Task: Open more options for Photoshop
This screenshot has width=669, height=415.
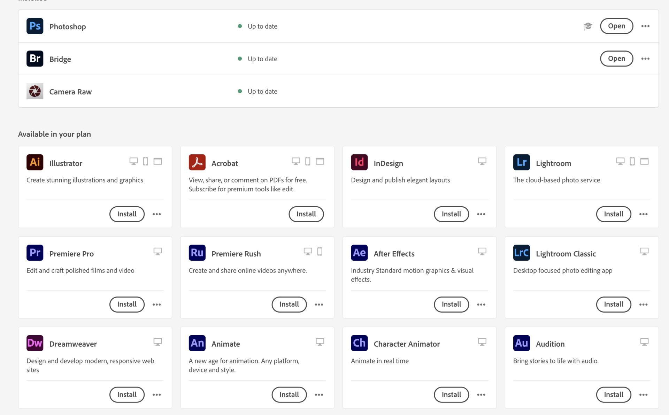Action: coord(645,26)
